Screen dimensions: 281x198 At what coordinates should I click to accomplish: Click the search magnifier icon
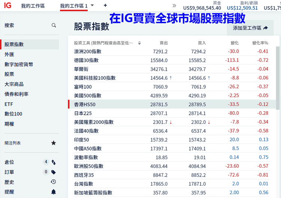[x=54, y=25]
